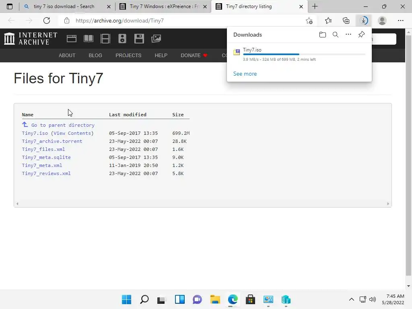
Task: Open Microsoft Store from taskbar
Action: point(250,299)
